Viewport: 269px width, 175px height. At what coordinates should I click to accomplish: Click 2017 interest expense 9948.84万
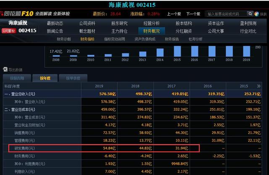coord(179,164)
